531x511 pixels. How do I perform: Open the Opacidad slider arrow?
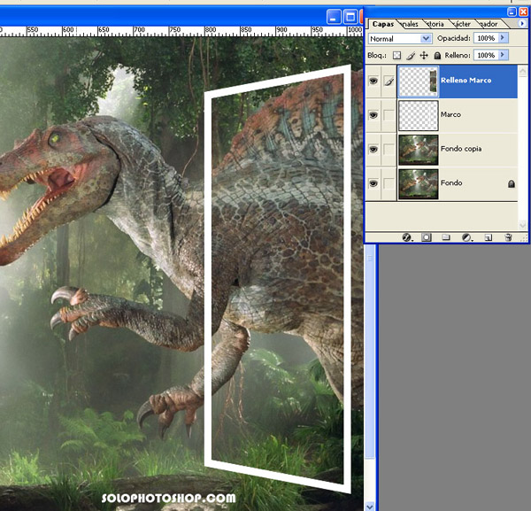click(503, 38)
